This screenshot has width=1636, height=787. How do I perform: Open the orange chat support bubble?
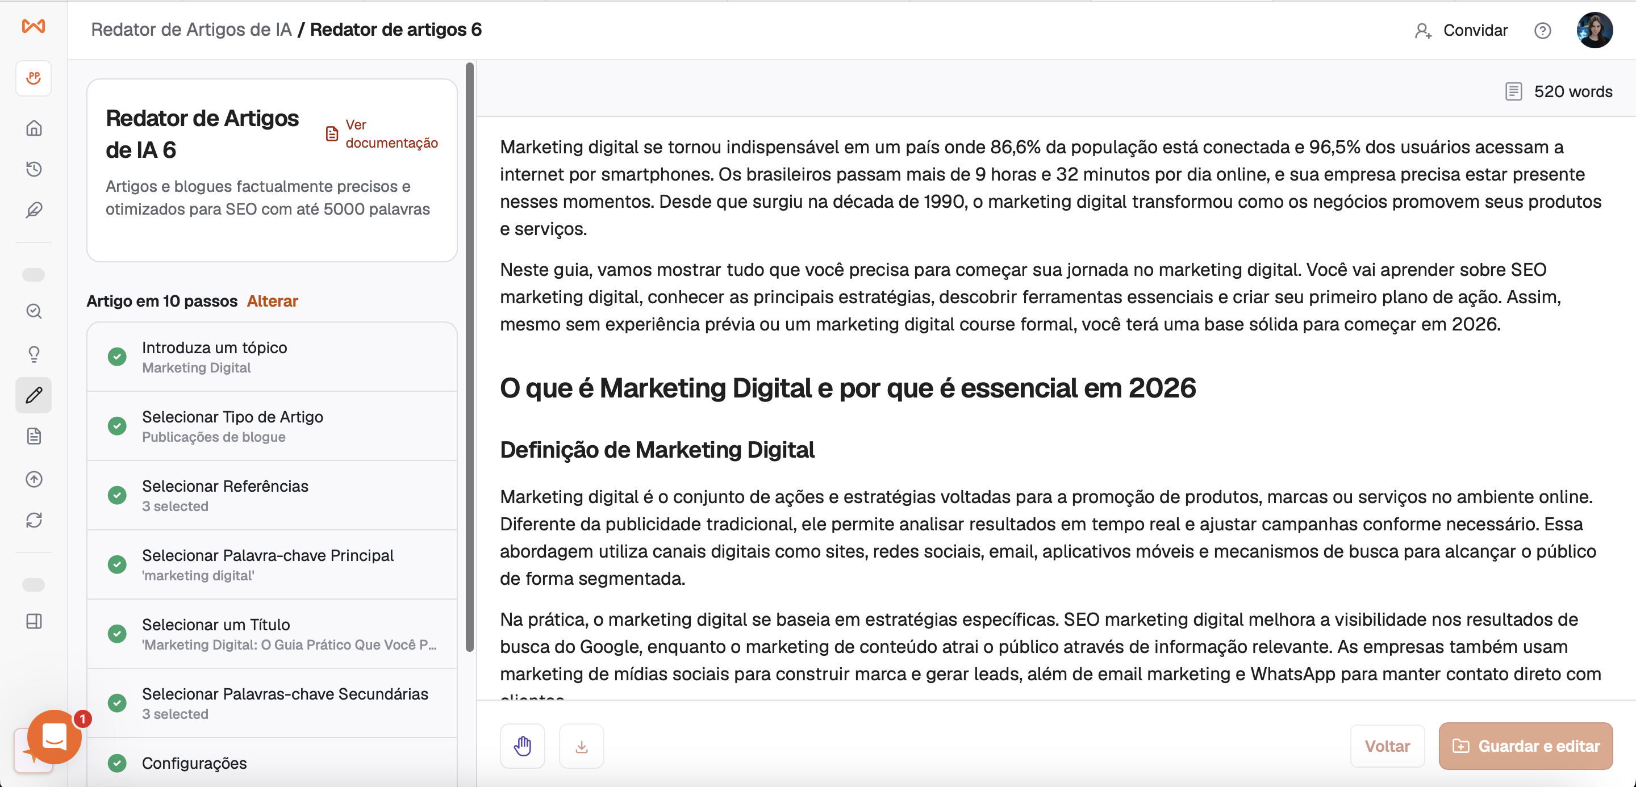coord(54,737)
